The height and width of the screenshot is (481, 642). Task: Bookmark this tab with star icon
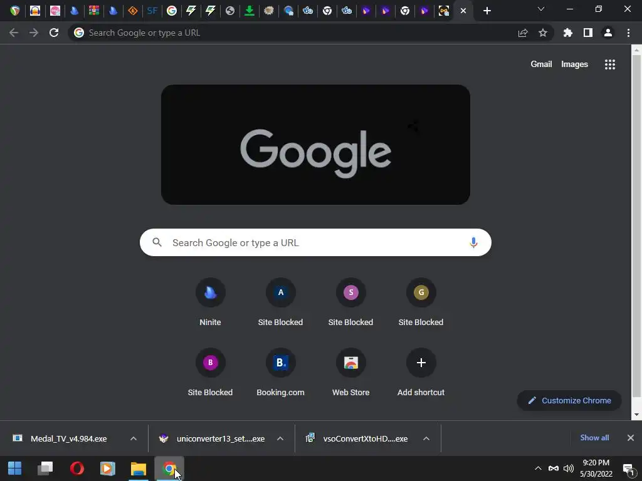543,33
